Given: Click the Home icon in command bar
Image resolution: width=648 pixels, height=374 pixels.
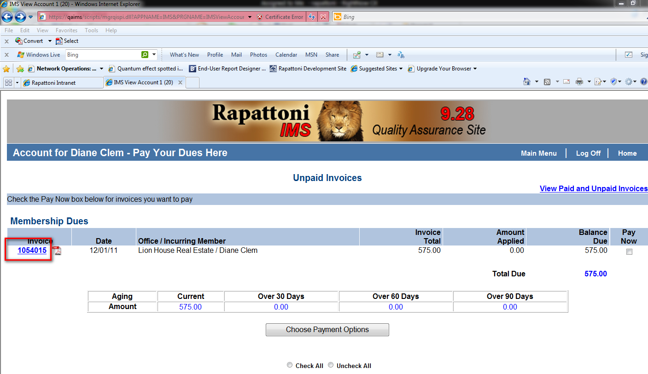Looking at the screenshot, I should (527, 82).
